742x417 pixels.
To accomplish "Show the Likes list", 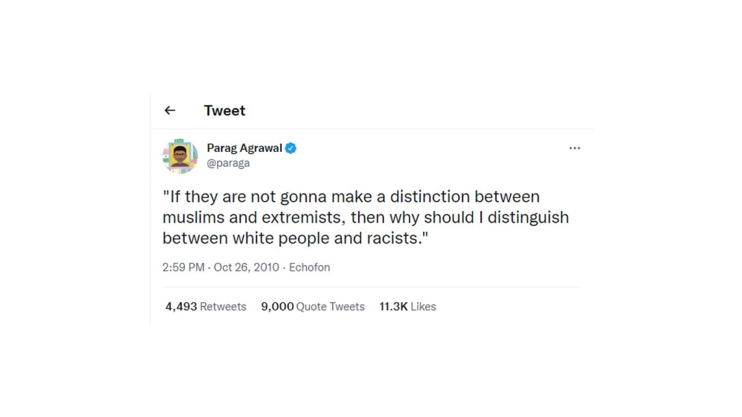I will (x=423, y=306).
